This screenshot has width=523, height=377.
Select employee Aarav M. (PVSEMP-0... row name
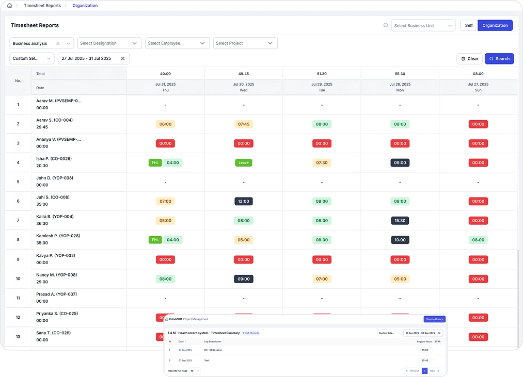[59, 101]
